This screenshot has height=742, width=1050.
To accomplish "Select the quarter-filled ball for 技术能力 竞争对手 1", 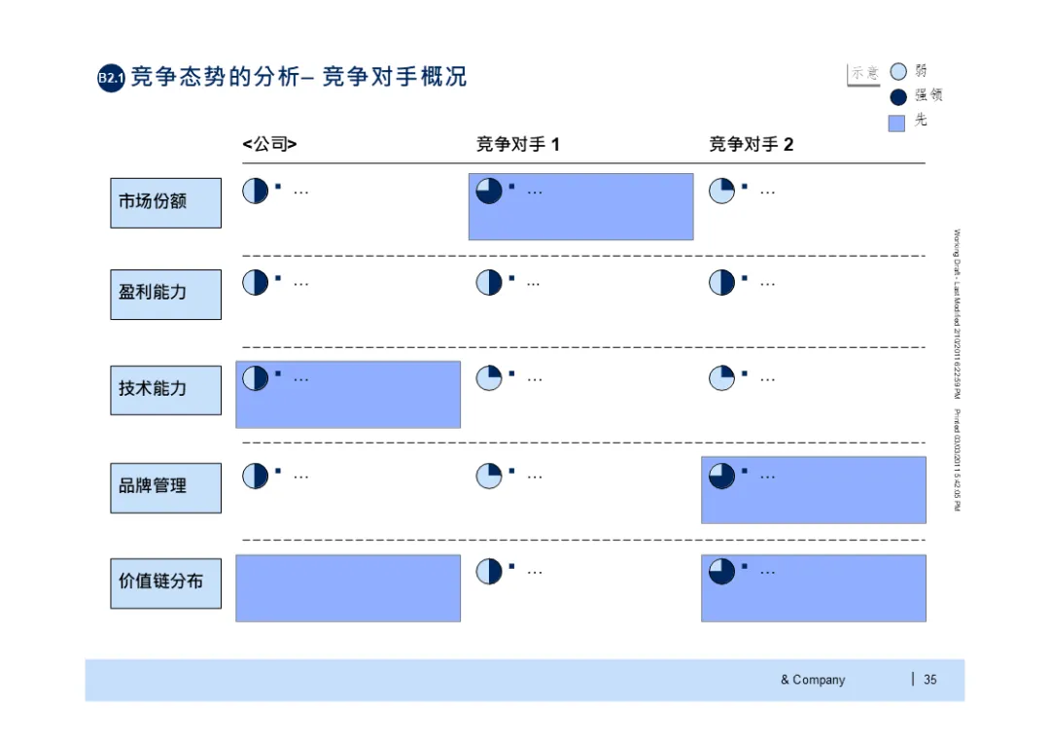I will (x=489, y=378).
